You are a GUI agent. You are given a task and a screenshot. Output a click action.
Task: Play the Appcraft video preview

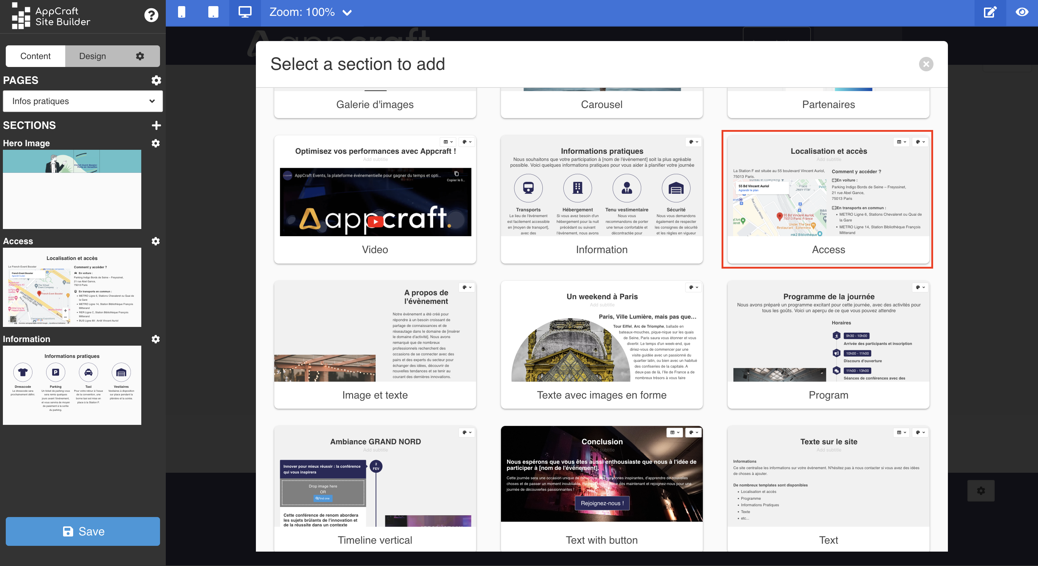[x=375, y=221]
